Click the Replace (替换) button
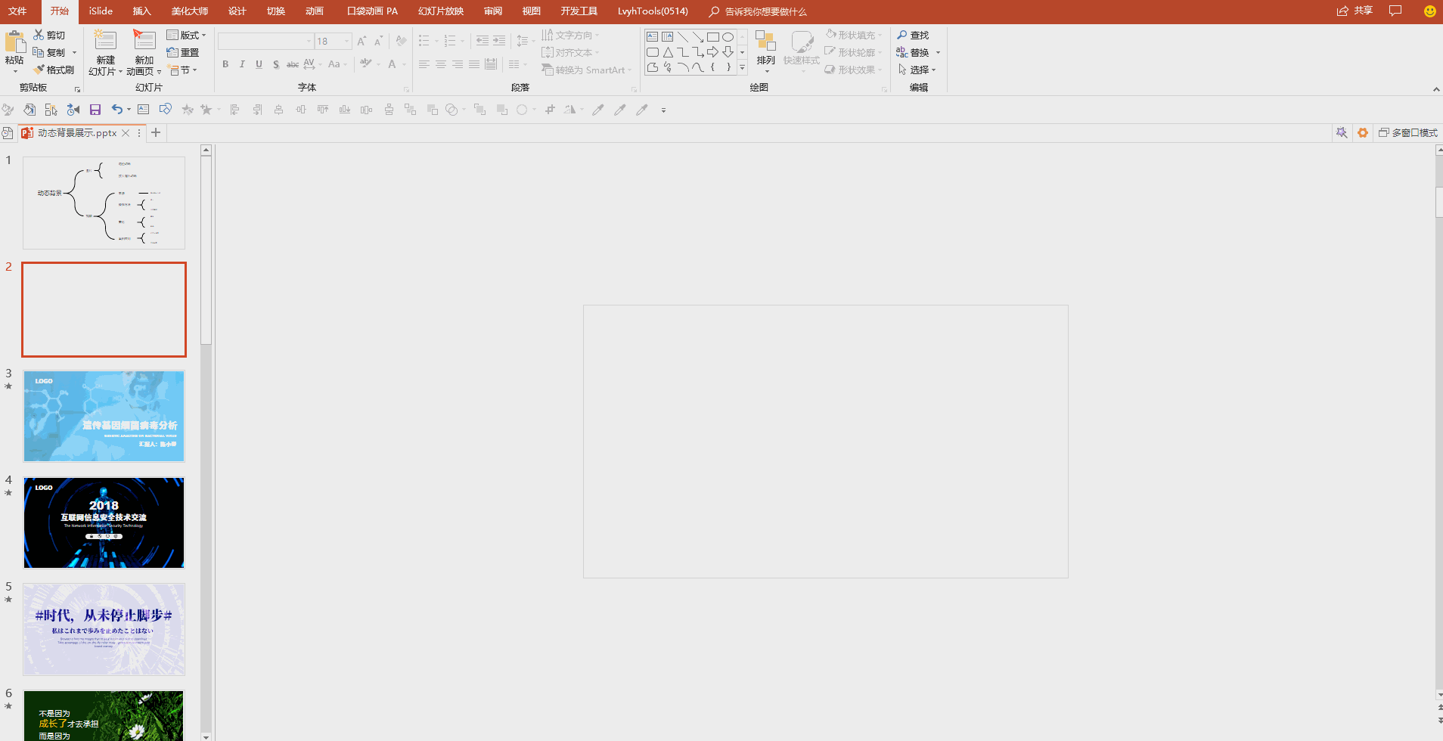 click(913, 52)
